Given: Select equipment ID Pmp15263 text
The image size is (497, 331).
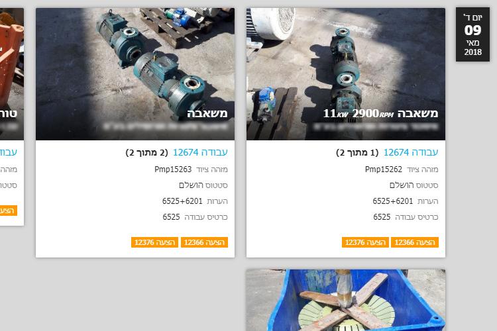Looking at the screenshot, I should point(173,169).
